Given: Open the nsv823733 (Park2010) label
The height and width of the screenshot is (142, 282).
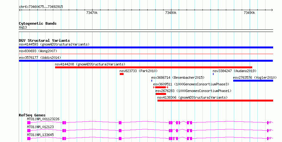Looking at the screenshot, I should pyautogui.click(x=138, y=71).
